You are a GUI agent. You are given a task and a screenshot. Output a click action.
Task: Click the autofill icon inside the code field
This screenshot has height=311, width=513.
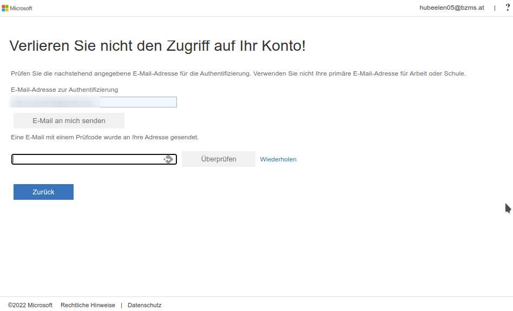point(168,159)
